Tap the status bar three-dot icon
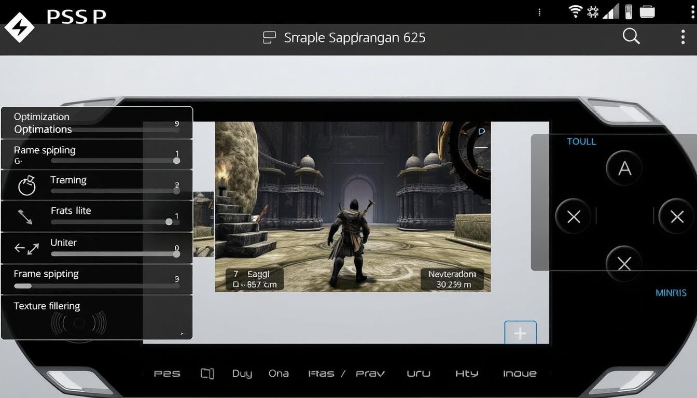This screenshot has height=398, width=697. 540,12
